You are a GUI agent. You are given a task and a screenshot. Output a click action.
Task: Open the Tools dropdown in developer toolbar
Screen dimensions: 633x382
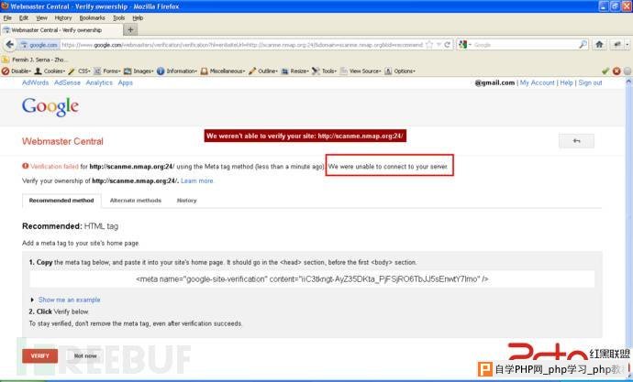[324, 71]
